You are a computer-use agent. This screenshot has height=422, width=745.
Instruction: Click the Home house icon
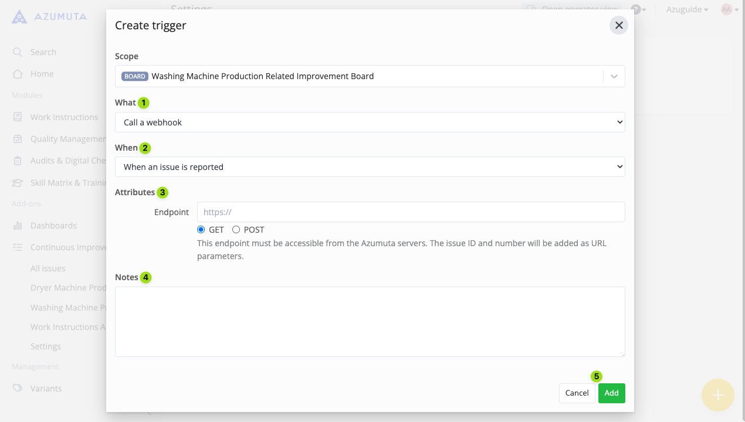(x=18, y=74)
